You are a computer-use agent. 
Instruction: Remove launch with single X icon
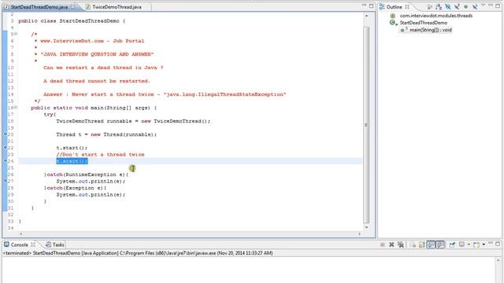(x=391, y=244)
